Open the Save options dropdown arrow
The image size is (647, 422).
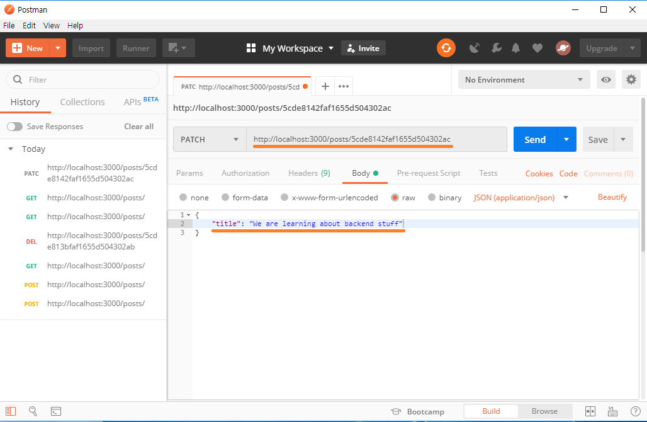point(624,140)
